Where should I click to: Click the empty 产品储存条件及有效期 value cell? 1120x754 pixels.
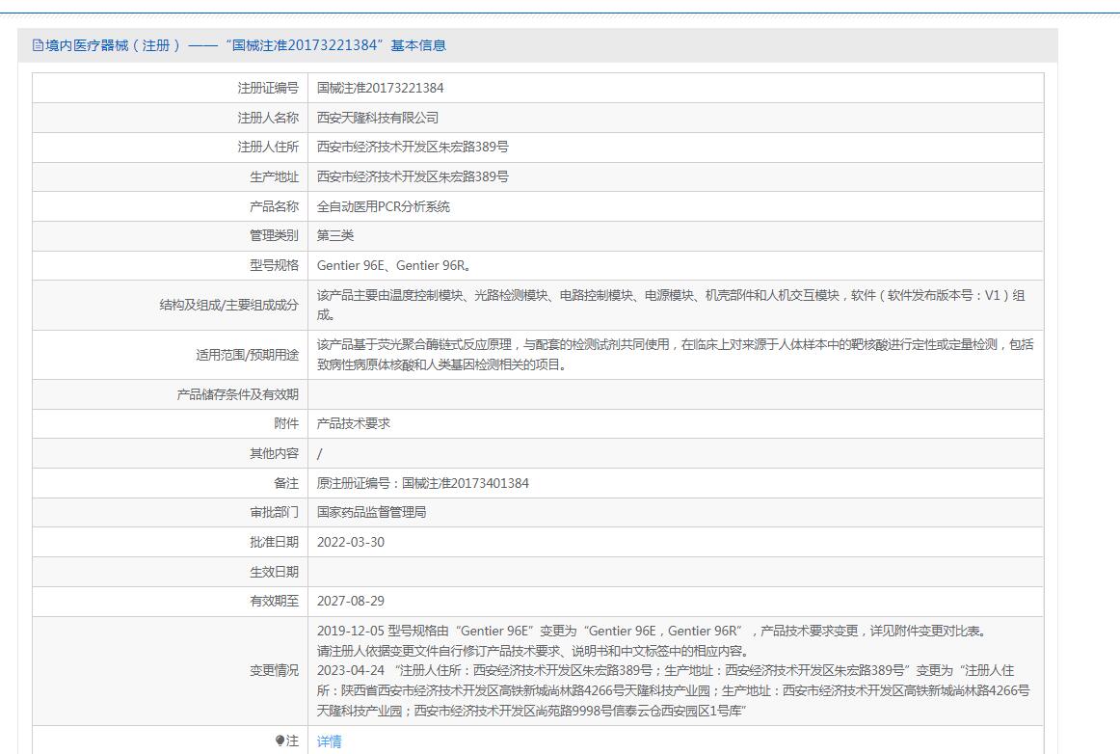(675, 394)
